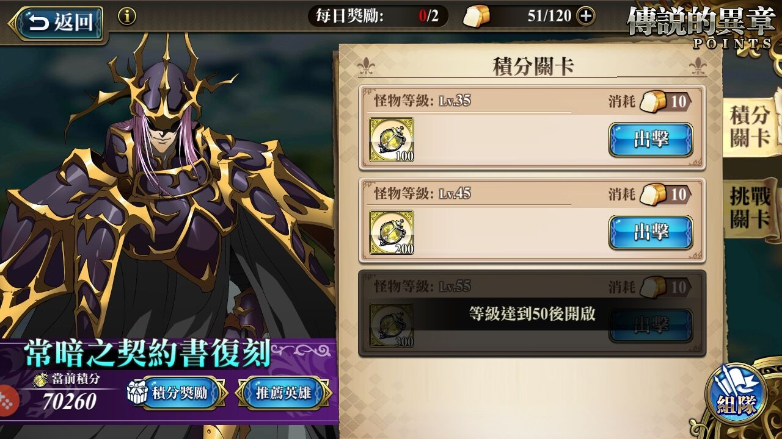Screen dimensions: 782x439
Task: Click the 每日獎勵 daily reward counter
Action: click(x=378, y=16)
